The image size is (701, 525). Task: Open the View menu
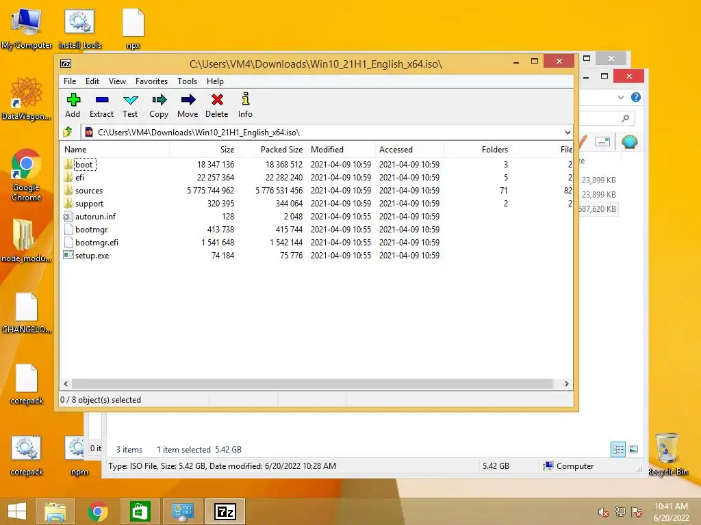pyautogui.click(x=117, y=81)
